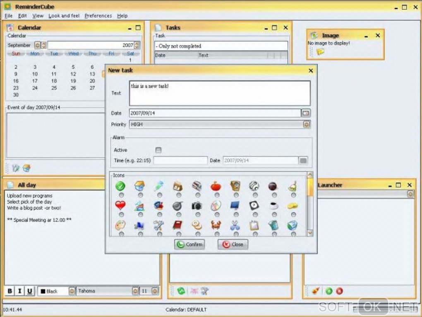Click the folder icon in Image panel
This screenshot has width=422, height=317.
320,51
